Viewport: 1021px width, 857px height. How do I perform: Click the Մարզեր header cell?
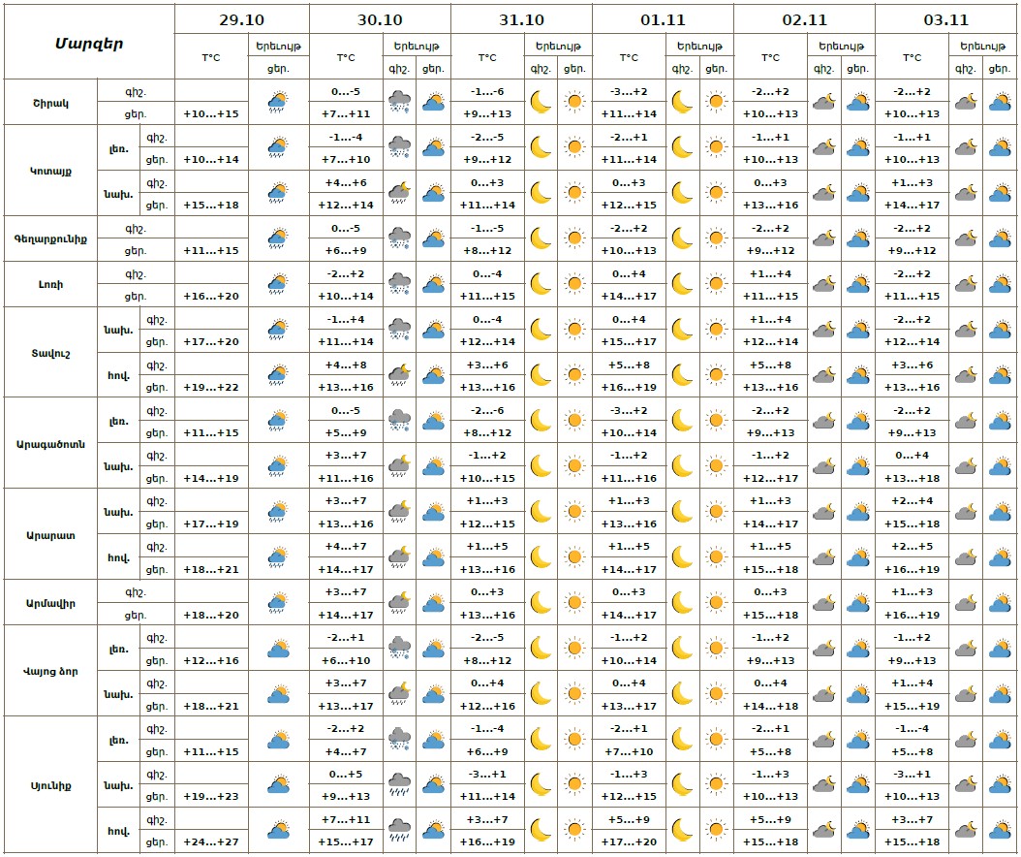point(89,44)
